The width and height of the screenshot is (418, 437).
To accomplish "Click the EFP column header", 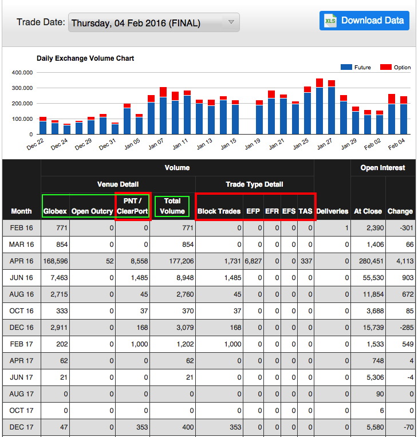I will tap(253, 211).
